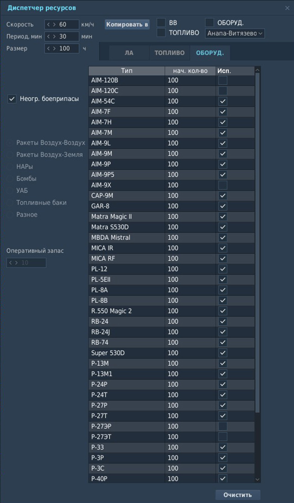
Task: Enable usage for AIM-9X
Action: (x=223, y=185)
